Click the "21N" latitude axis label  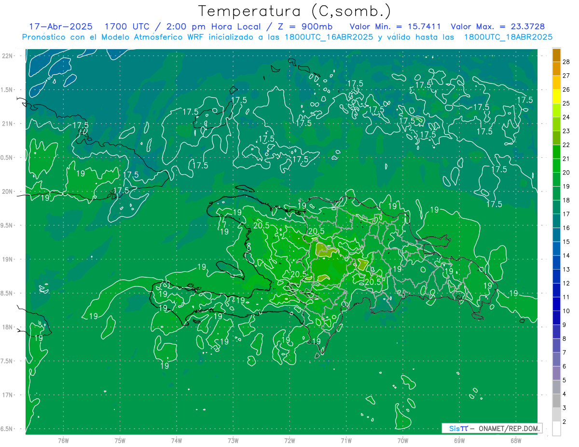coord(7,123)
